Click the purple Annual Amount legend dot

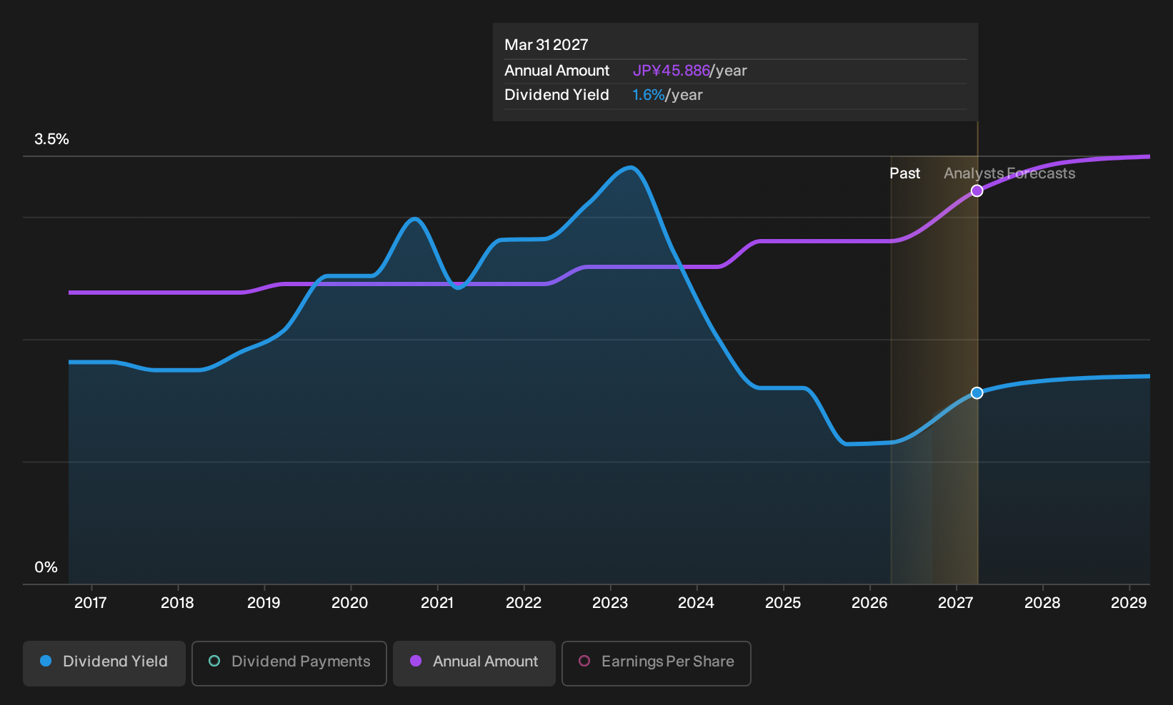[x=416, y=661]
